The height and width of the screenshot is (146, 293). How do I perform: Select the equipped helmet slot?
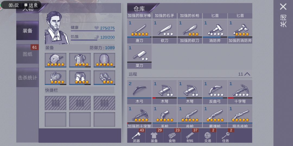pyautogui.click(x=56, y=60)
